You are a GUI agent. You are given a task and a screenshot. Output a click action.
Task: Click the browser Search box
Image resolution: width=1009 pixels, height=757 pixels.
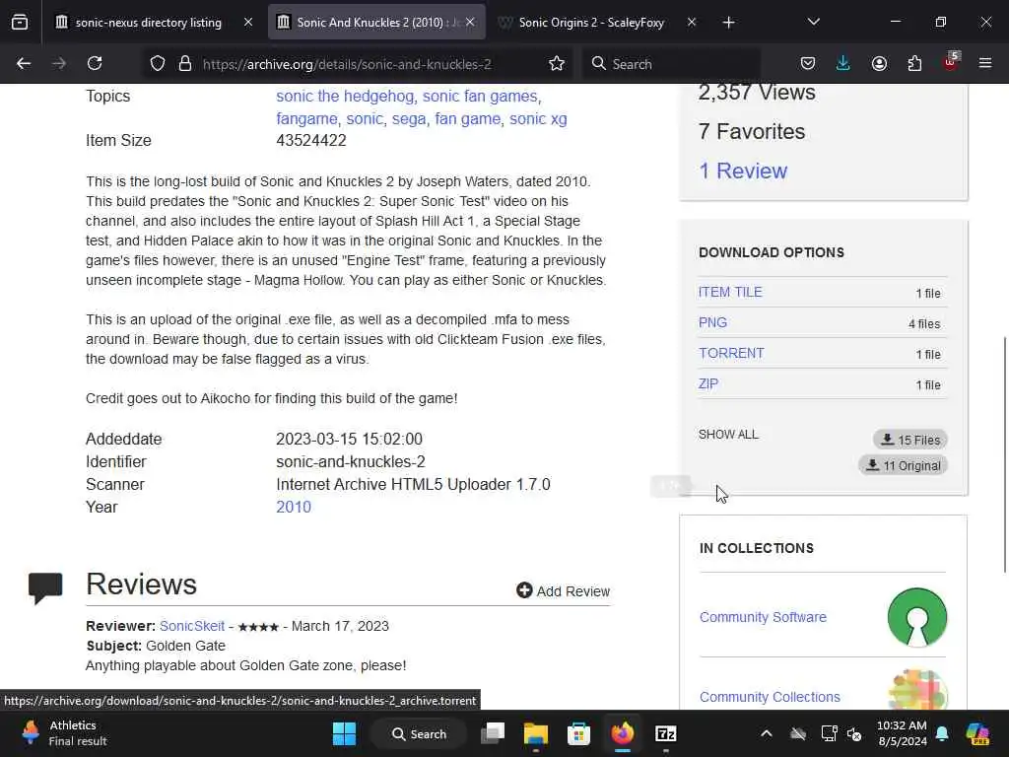[671, 64]
